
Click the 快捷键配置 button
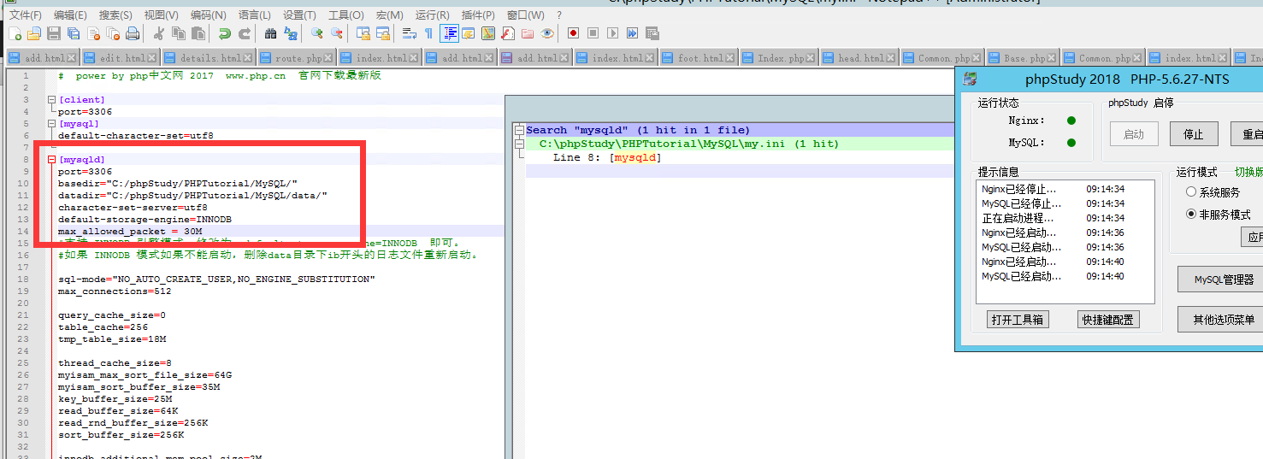(1108, 320)
